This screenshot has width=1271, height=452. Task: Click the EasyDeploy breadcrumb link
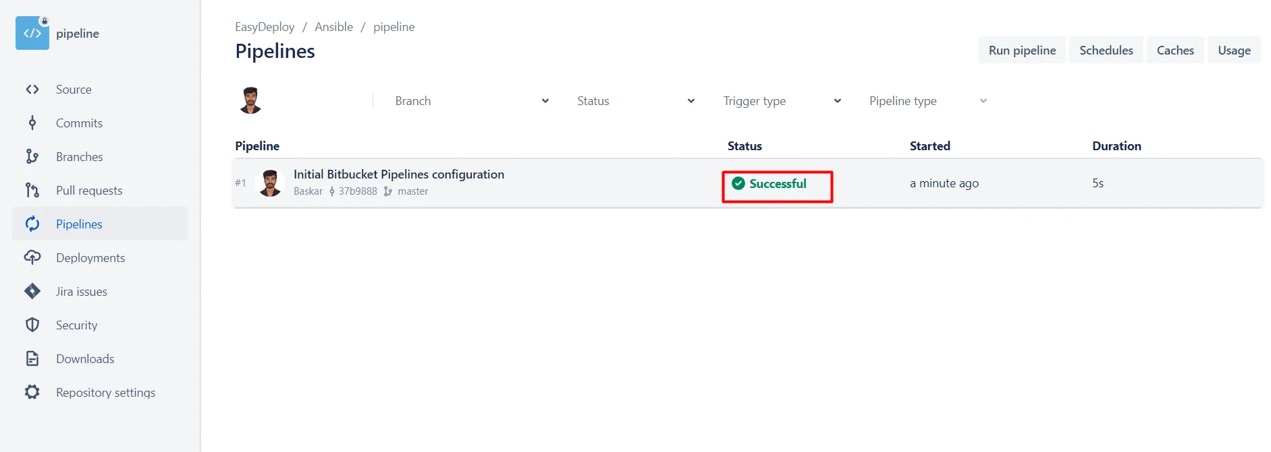click(265, 27)
